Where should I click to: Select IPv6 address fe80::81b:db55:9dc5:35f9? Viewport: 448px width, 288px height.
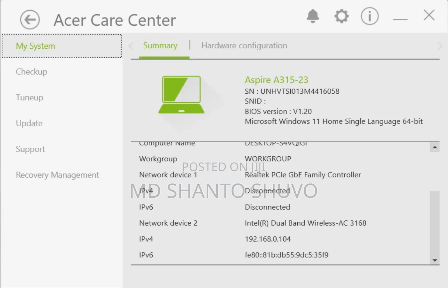coord(286,255)
